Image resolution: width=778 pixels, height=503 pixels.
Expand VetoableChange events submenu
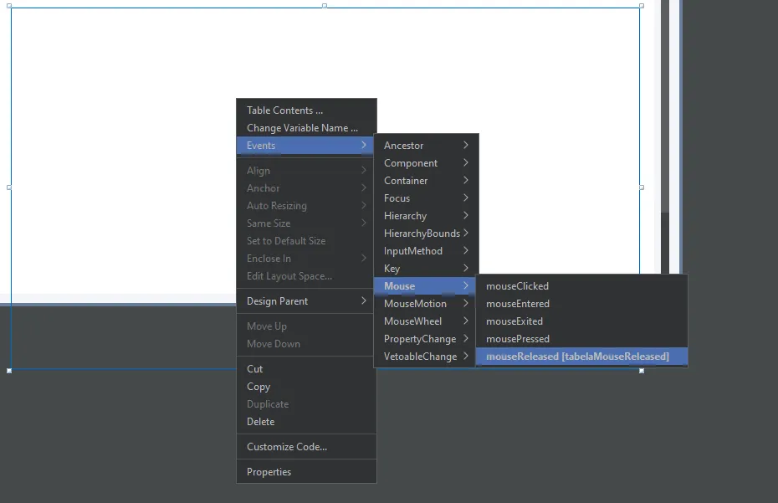(x=426, y=357)
